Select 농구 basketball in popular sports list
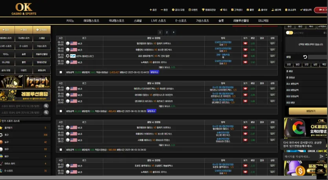Viewport: 328px width, 180px height. tap(25, 142)
